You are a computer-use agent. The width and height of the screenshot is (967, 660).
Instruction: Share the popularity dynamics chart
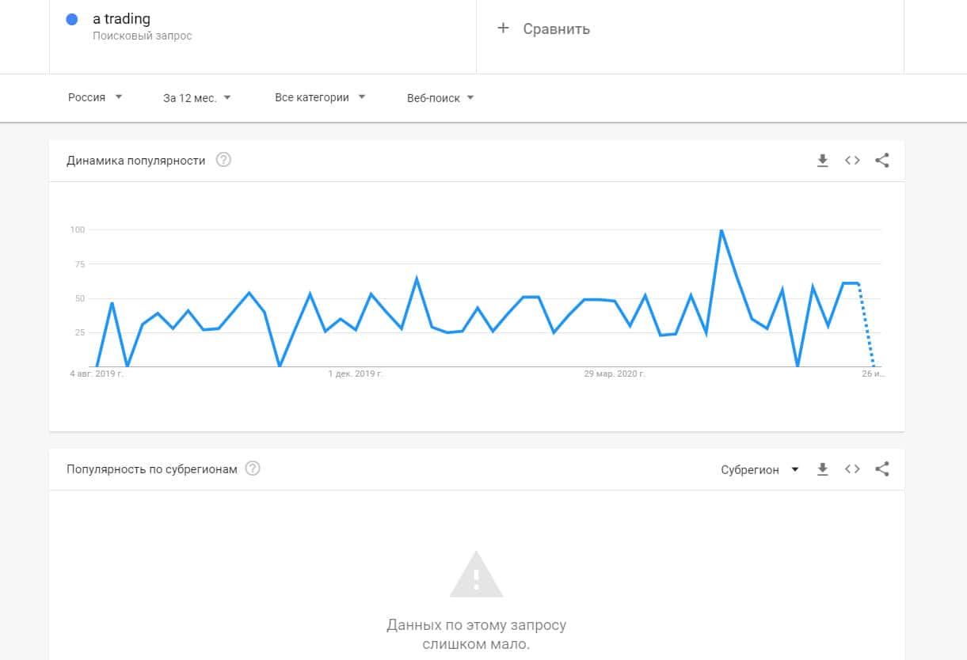[x=882, y=161]
